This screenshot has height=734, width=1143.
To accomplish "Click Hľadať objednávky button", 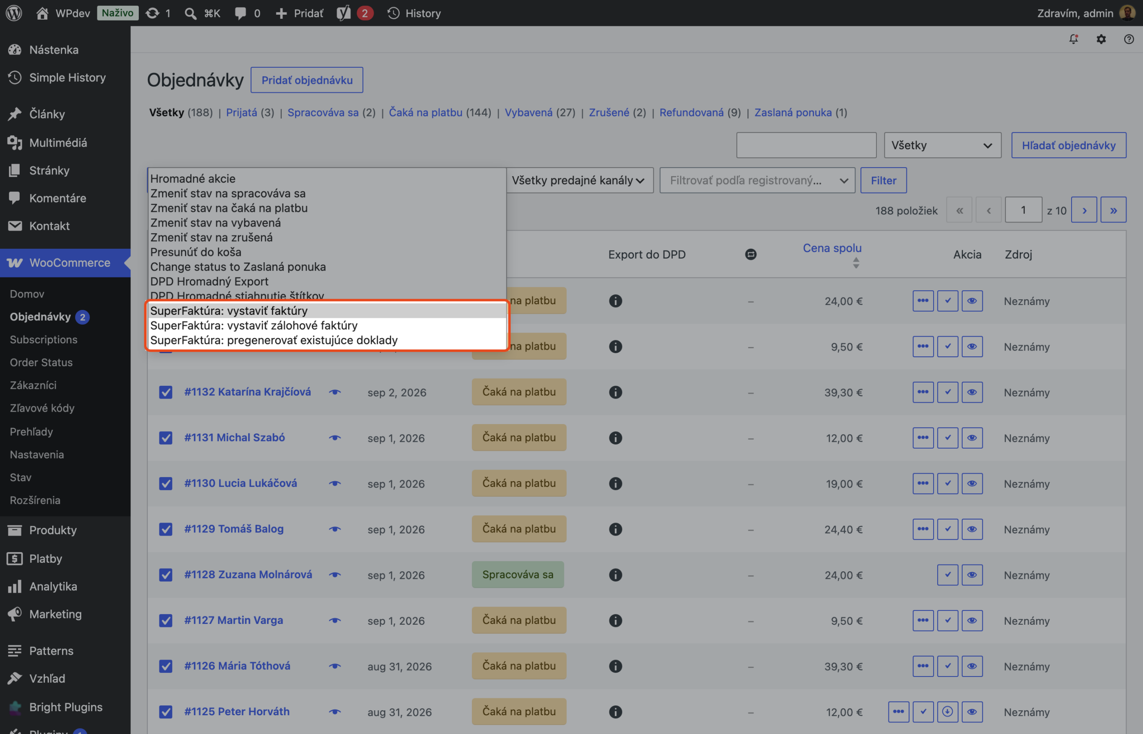I will click(x=1068, y=145).
